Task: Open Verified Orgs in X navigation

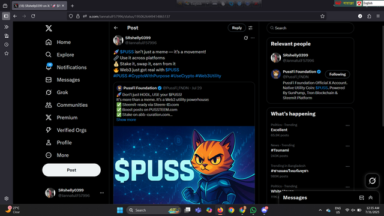Action: coord(66,130)
